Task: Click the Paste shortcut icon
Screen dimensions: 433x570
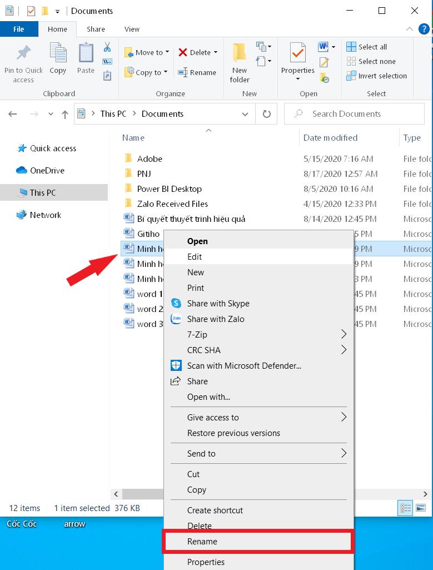Action: [107, 76]
